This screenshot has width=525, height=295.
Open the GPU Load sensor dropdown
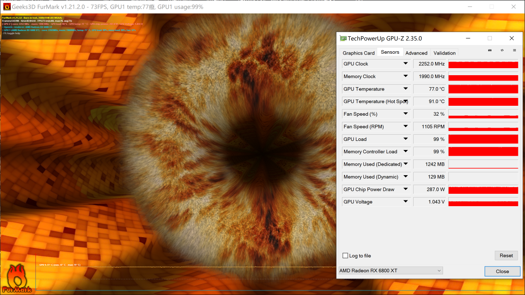(x=406, y=139)
